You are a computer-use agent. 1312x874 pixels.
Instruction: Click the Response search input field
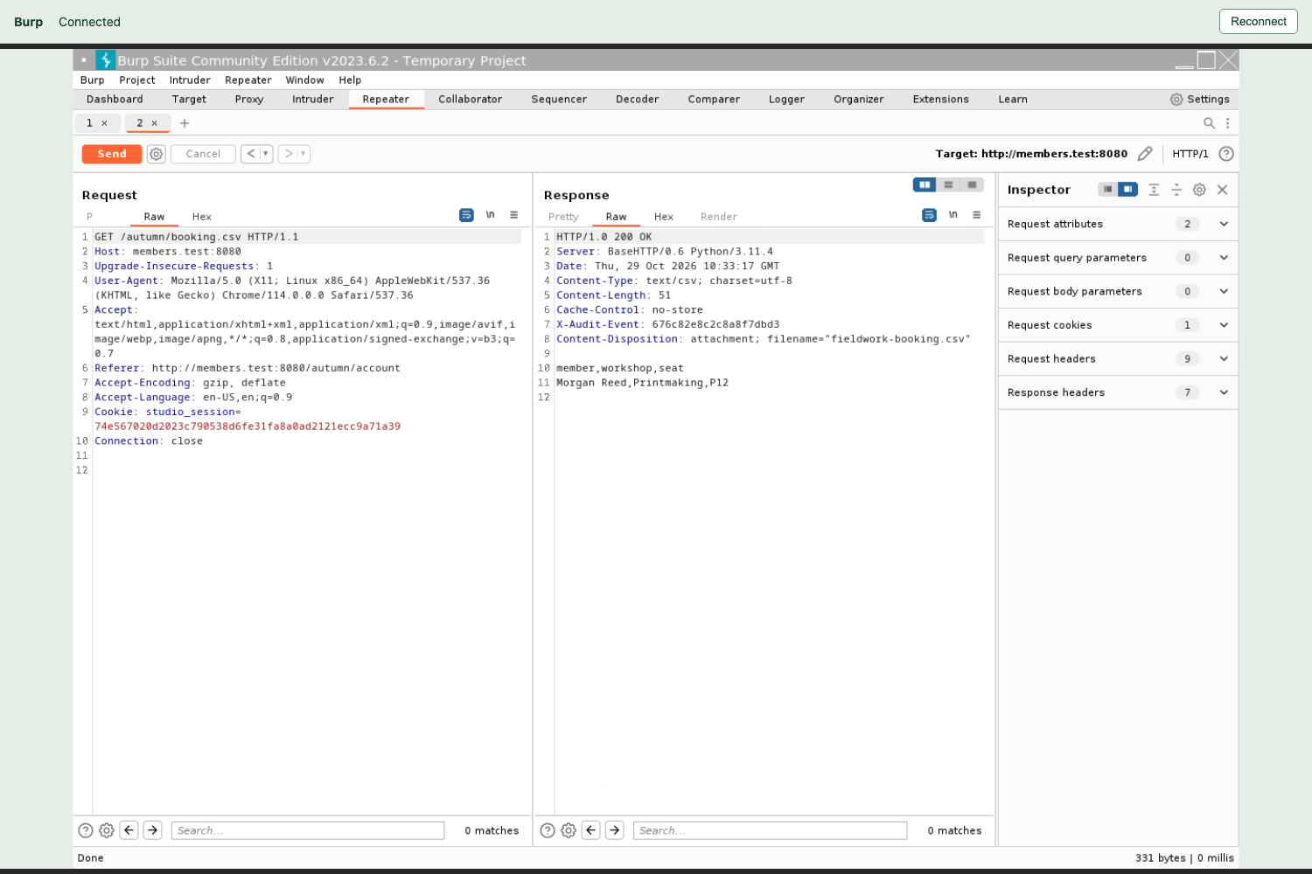(x=770, y=830)
